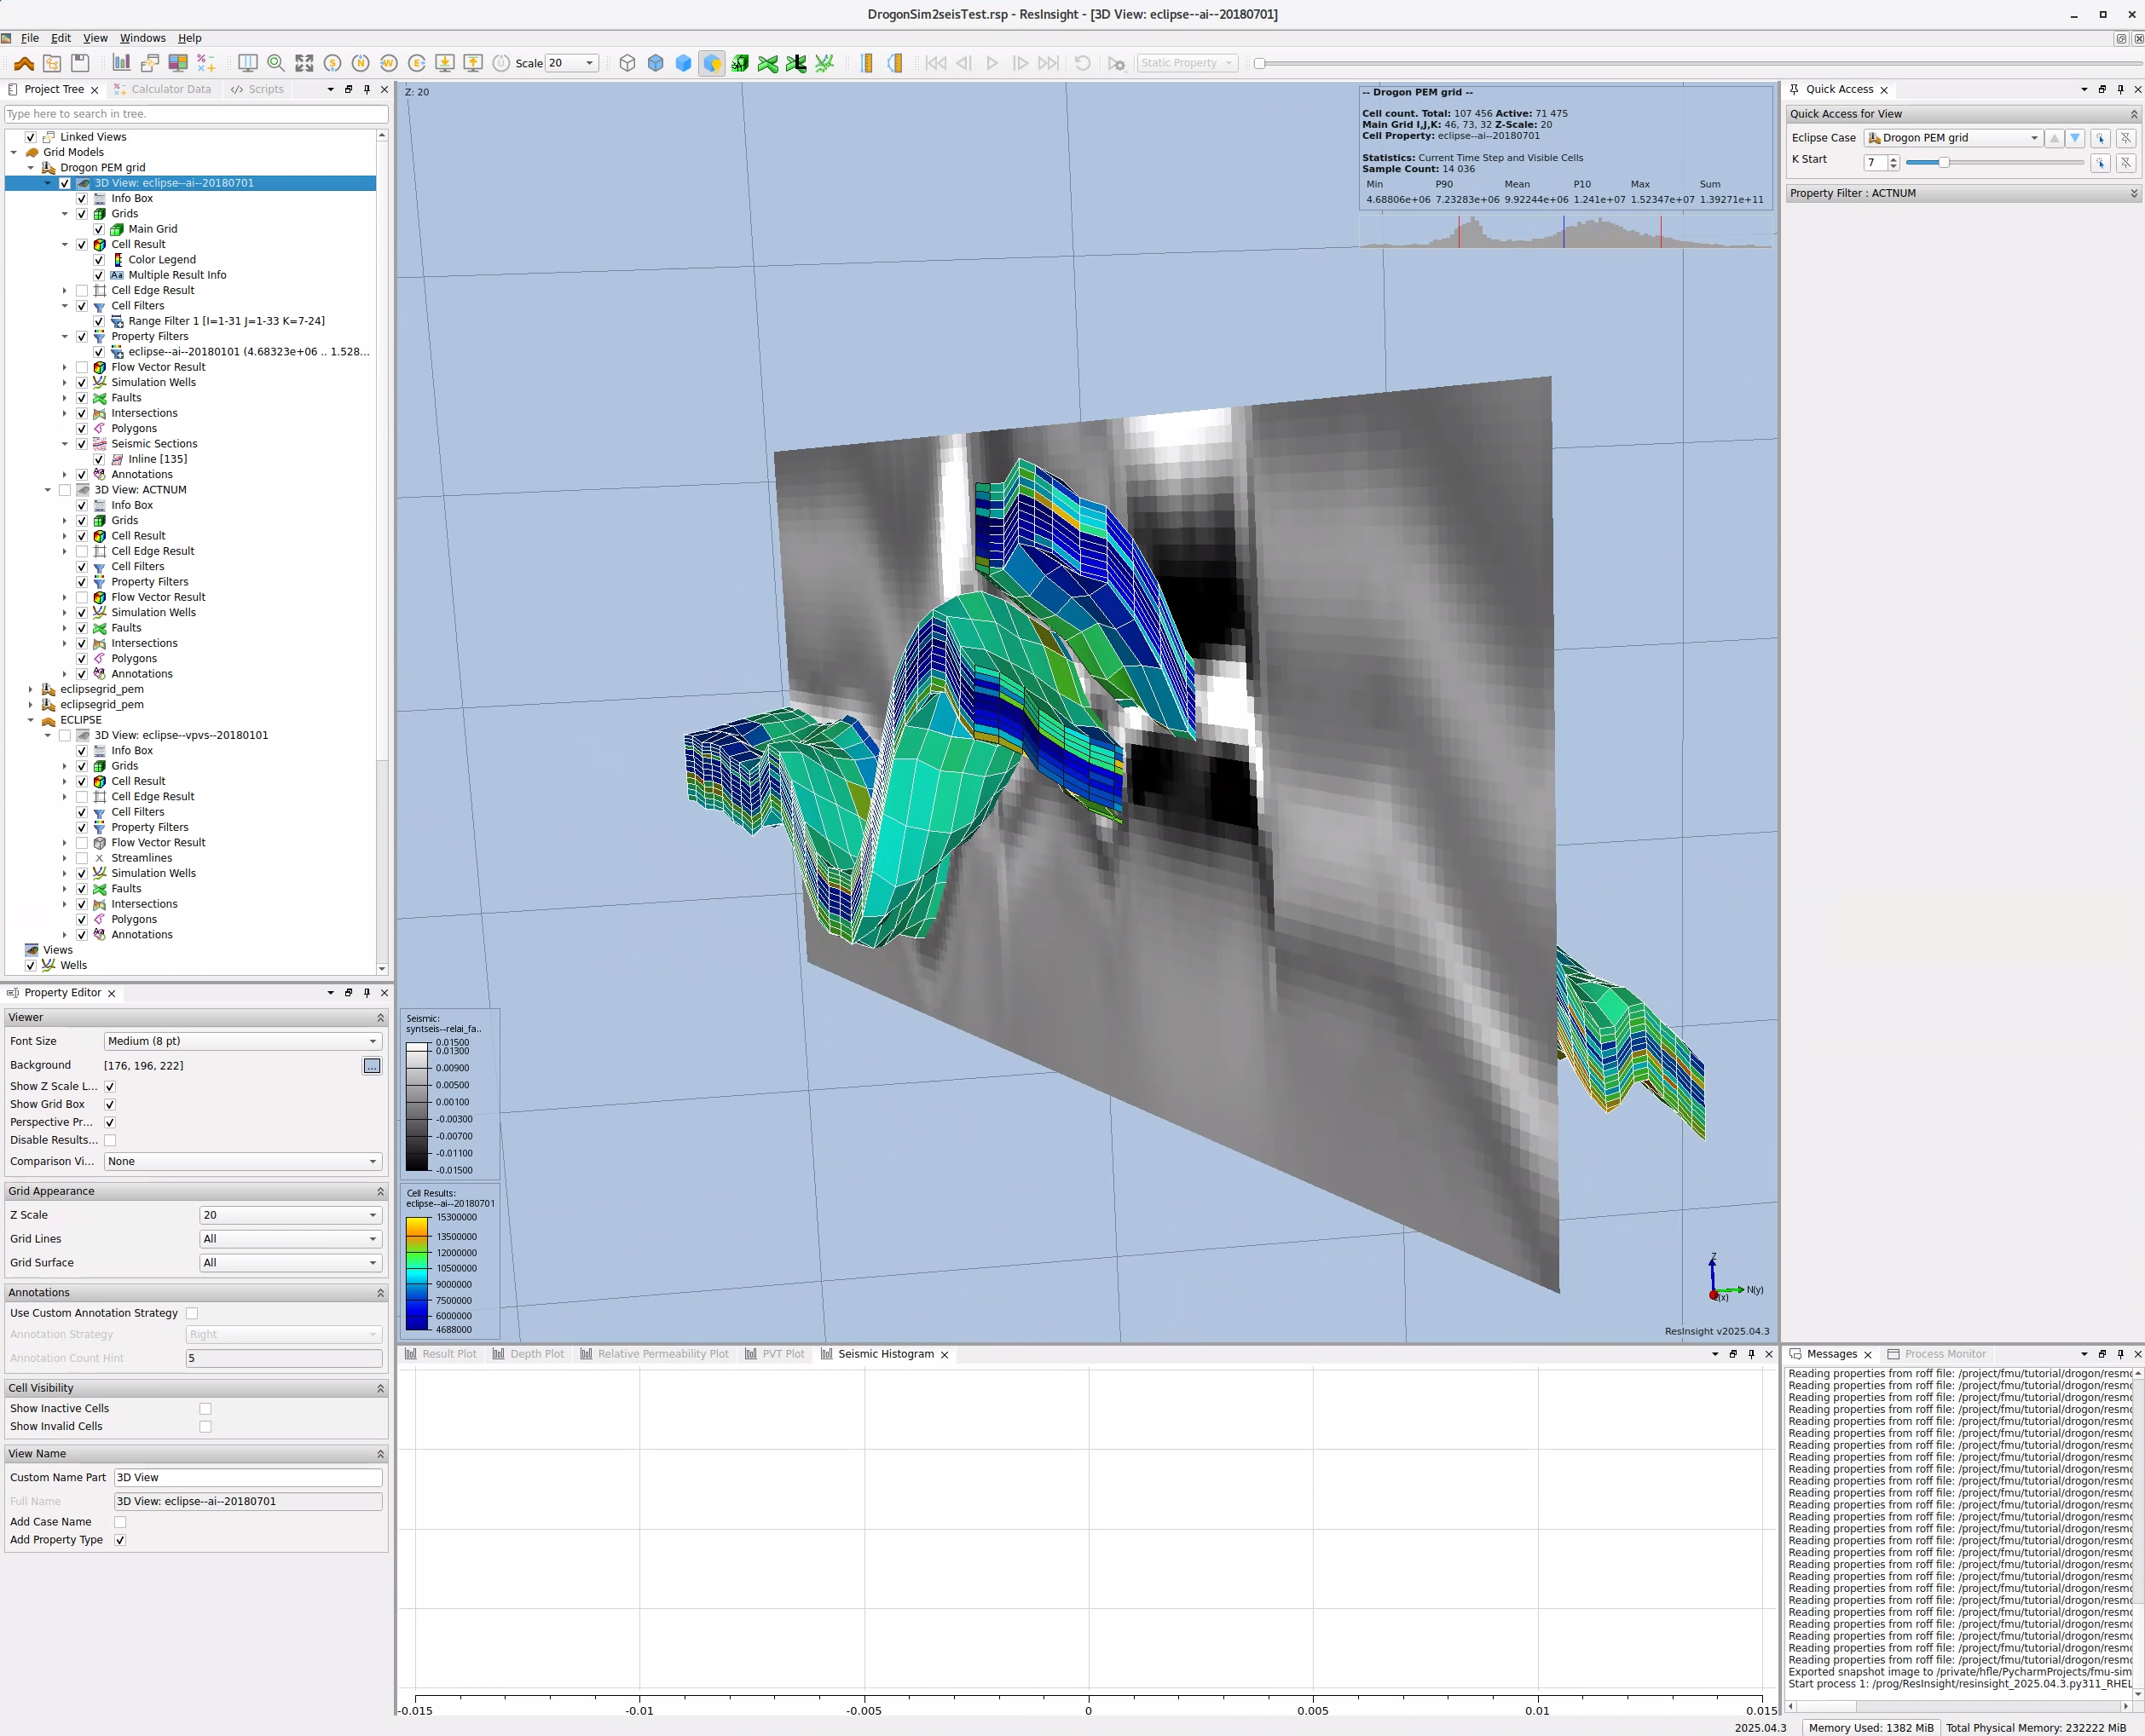Open the plot window bar-chart icon
Image resolution: width=2145 pixels, height=1736 pixels.
[x=121, y=63]
